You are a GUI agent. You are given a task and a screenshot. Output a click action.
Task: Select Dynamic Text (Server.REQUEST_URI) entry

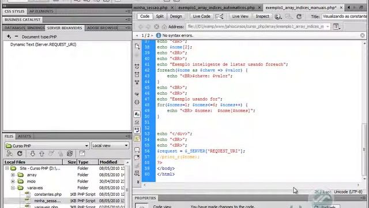(x=43, y=44)
